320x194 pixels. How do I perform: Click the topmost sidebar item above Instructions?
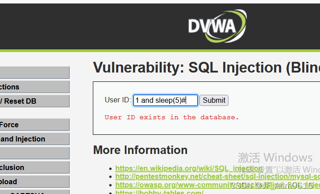[x=35, y=73]
